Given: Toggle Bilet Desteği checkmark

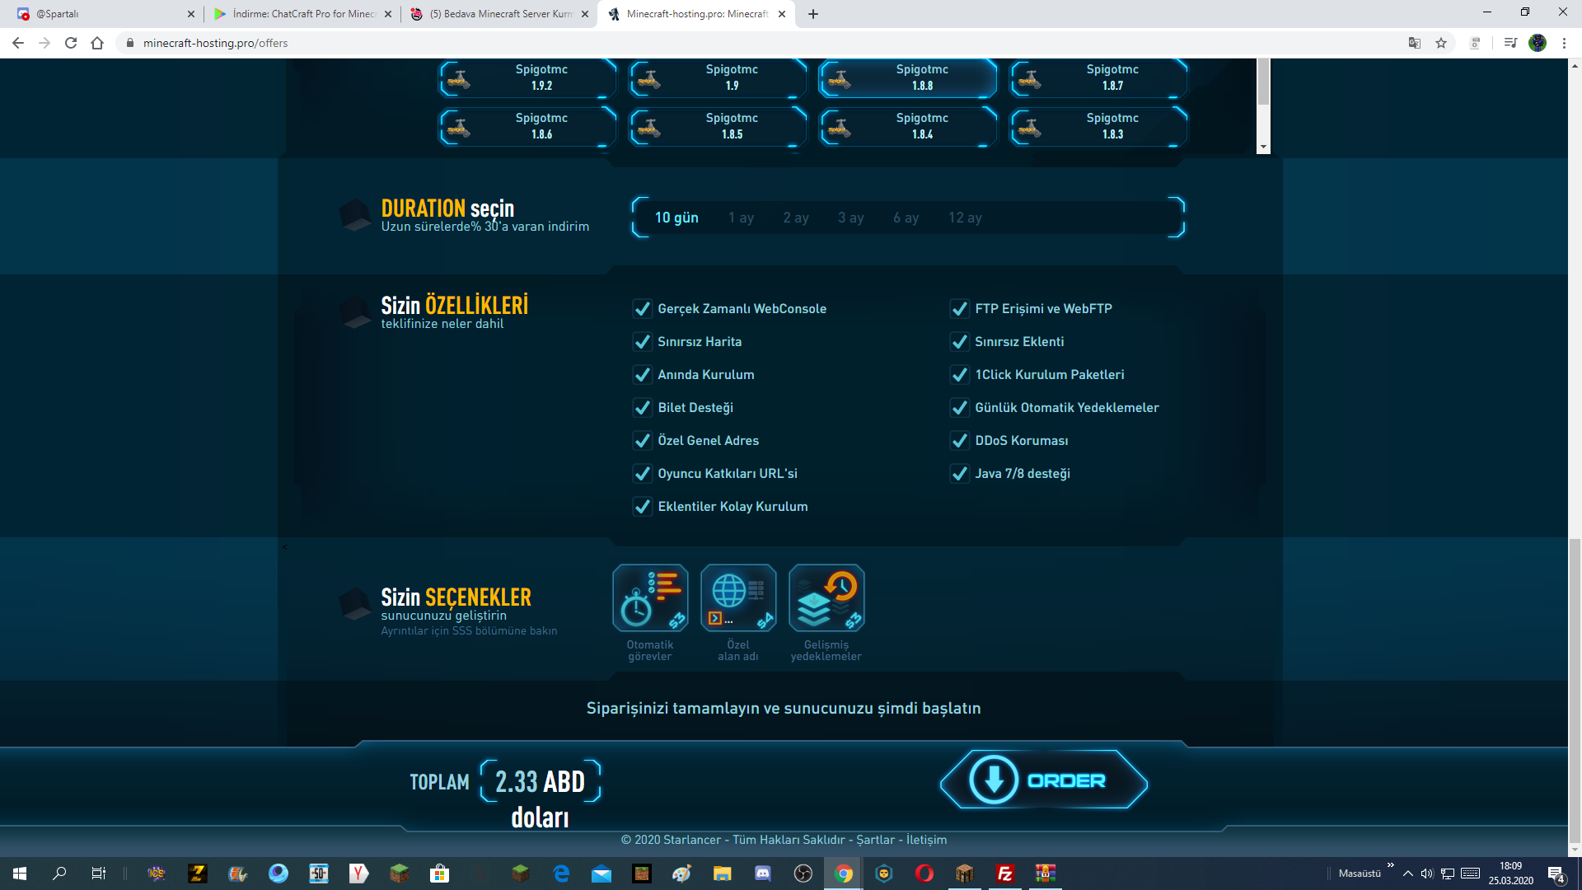Looking at the screenshot, I should [x=643, y=408].
